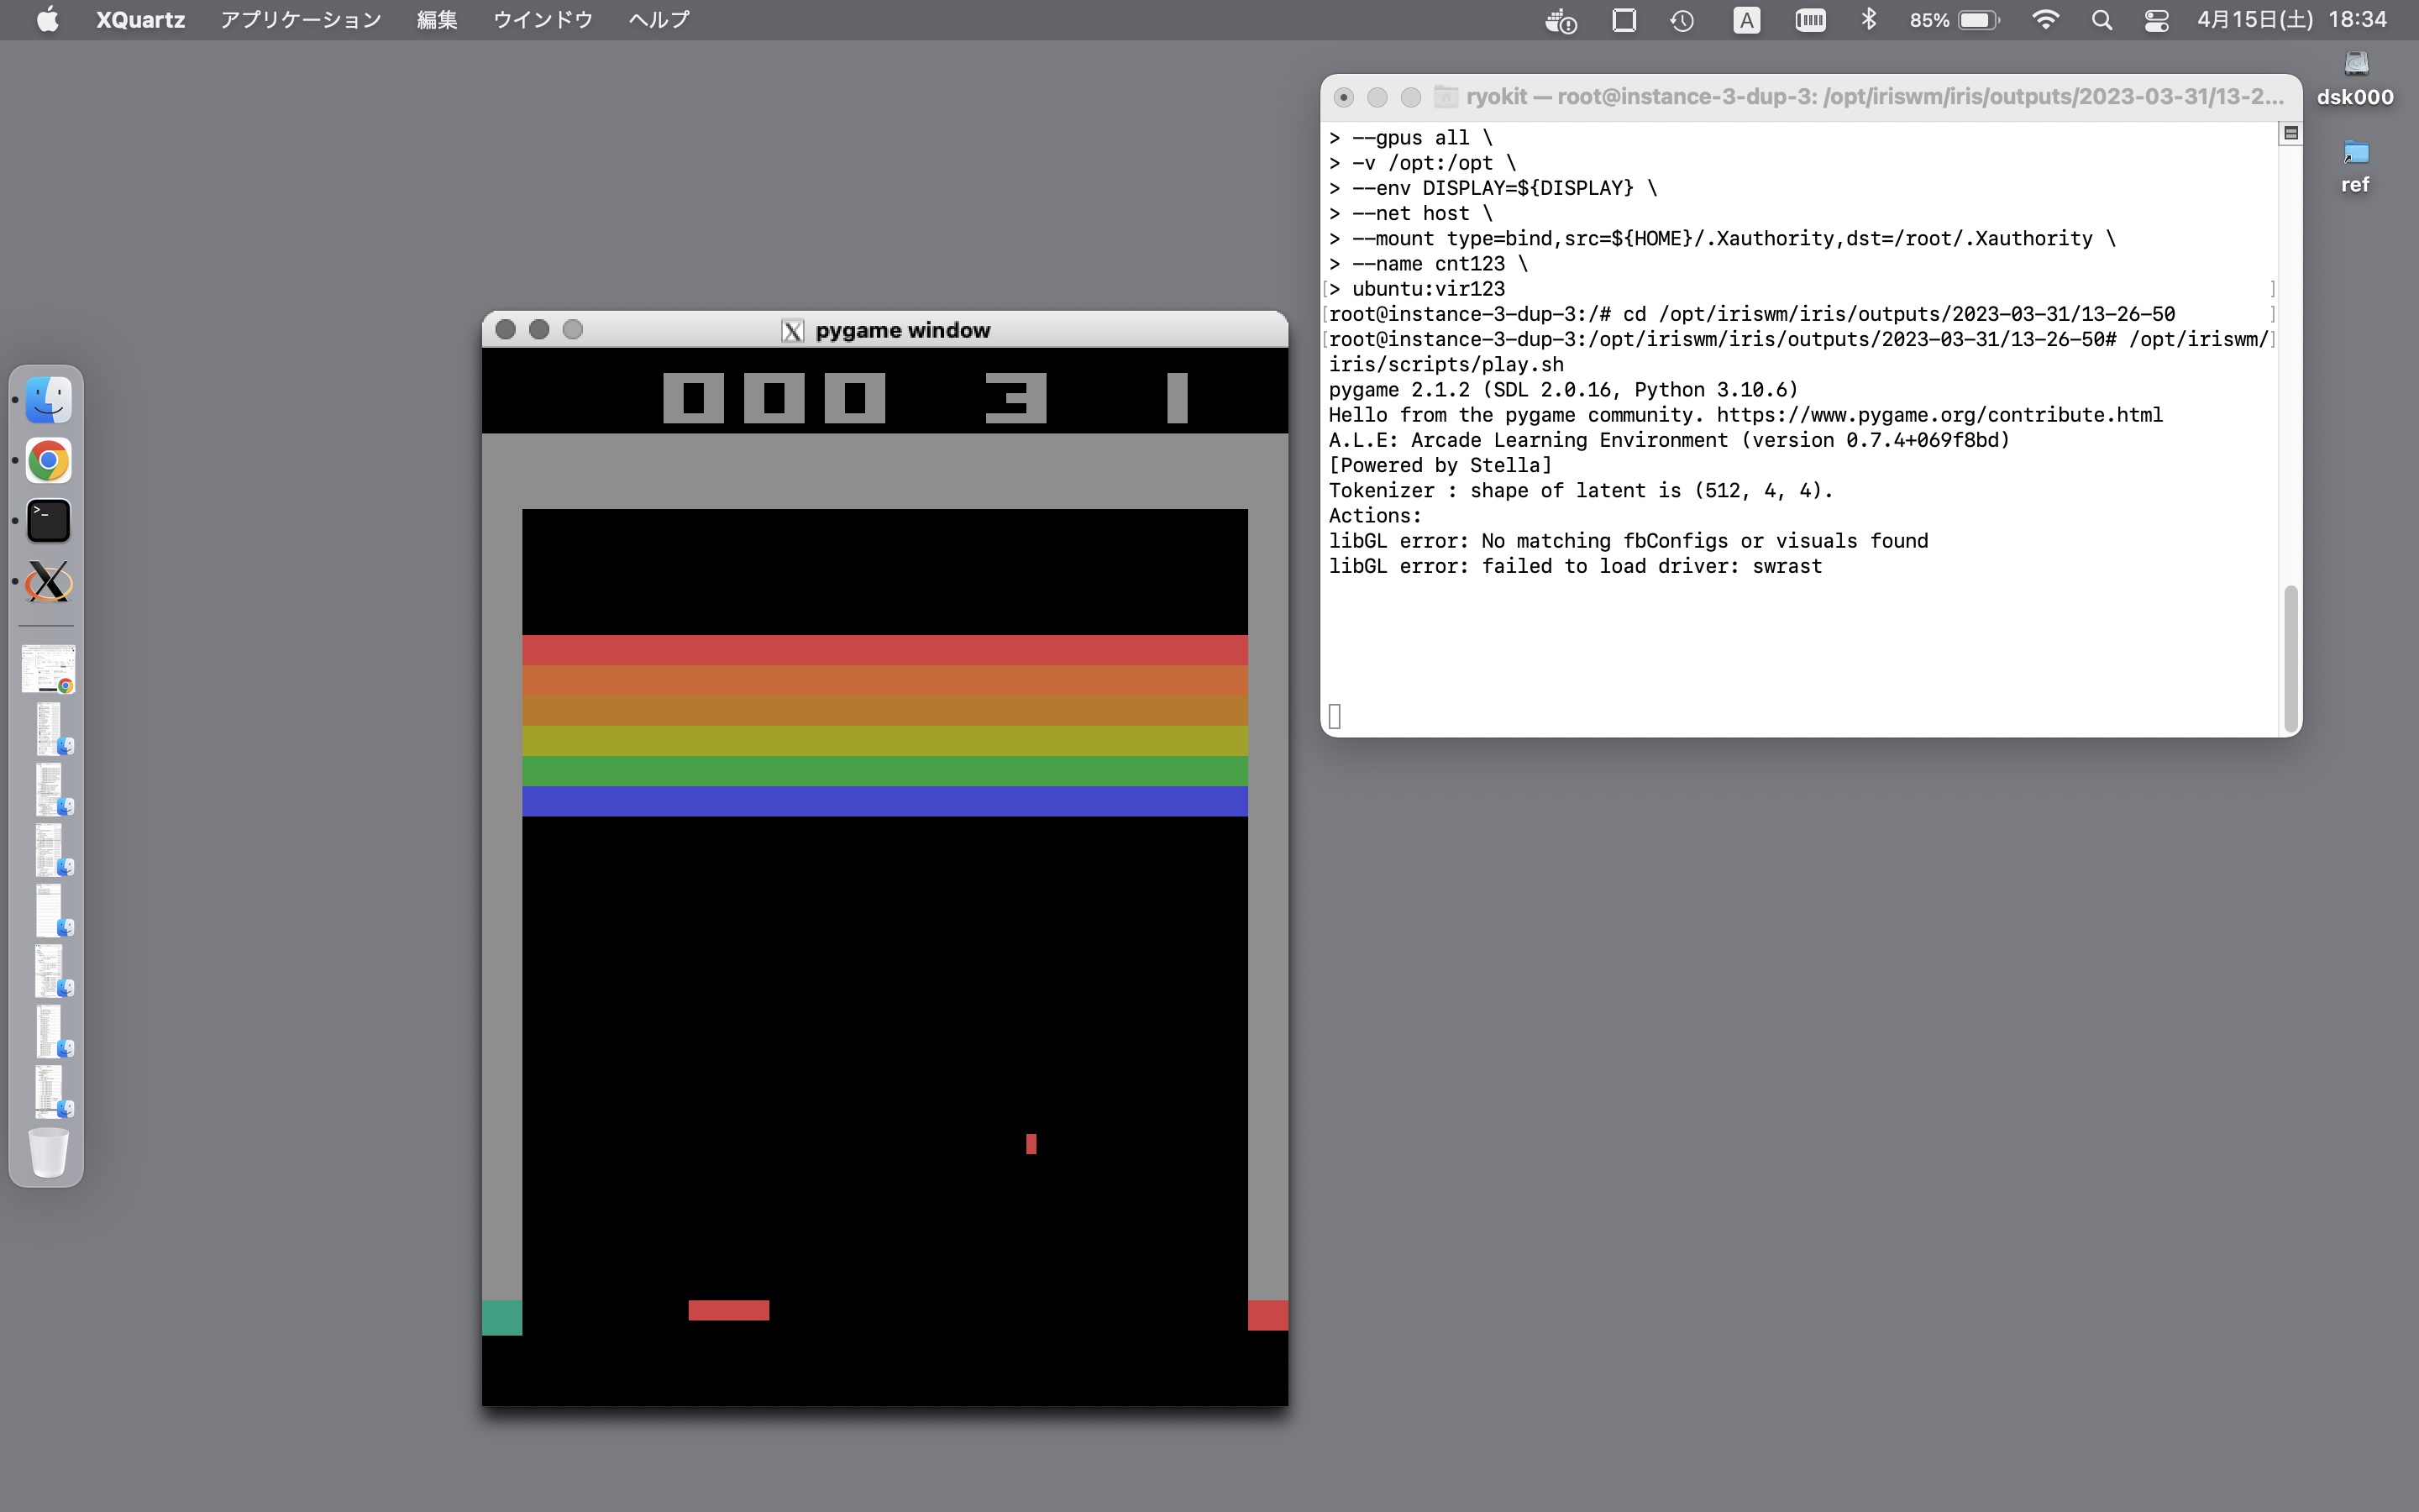Image resolution: width=2419 pixels, height=1512 pixels.
Task: Click 'libGL error: failed to load driver' line
Action: tap(1576, 566)
